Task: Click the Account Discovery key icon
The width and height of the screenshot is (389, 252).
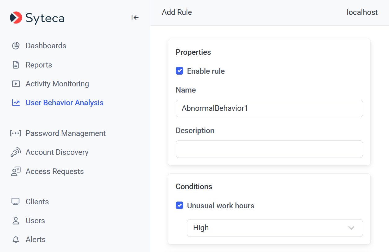Action: tap(16, 152)
